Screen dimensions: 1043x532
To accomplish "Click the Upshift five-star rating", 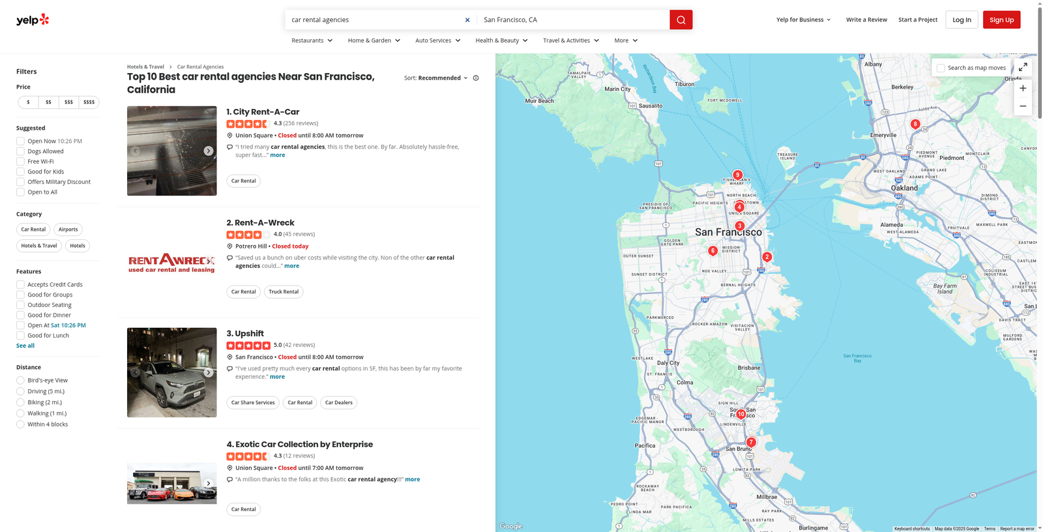I will (x=248, y=346).
